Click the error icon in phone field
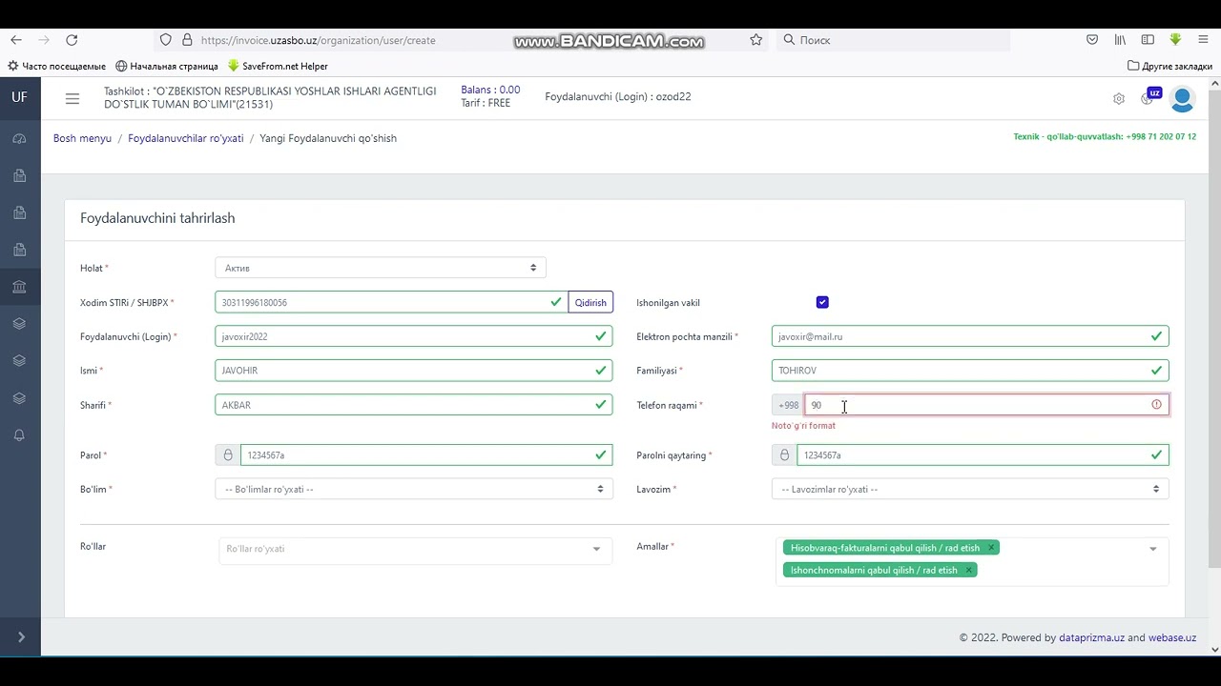The image size is (1221, 686). (x=1156, y=405)
